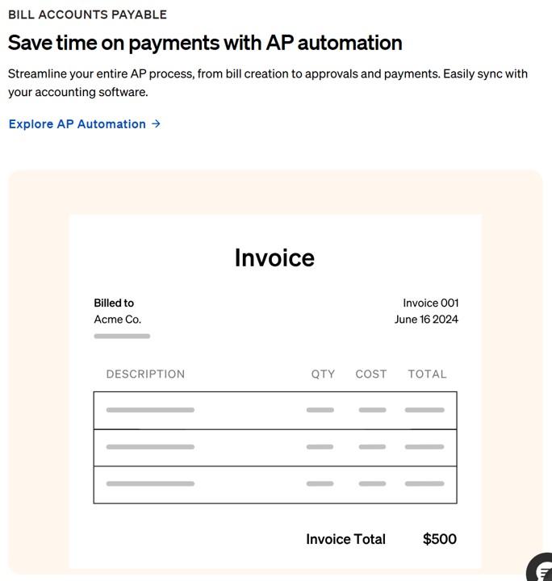The width and height of the screenshot is (552, 581).
Task: Select the second invoice line item row
Action: coord(274,447)
